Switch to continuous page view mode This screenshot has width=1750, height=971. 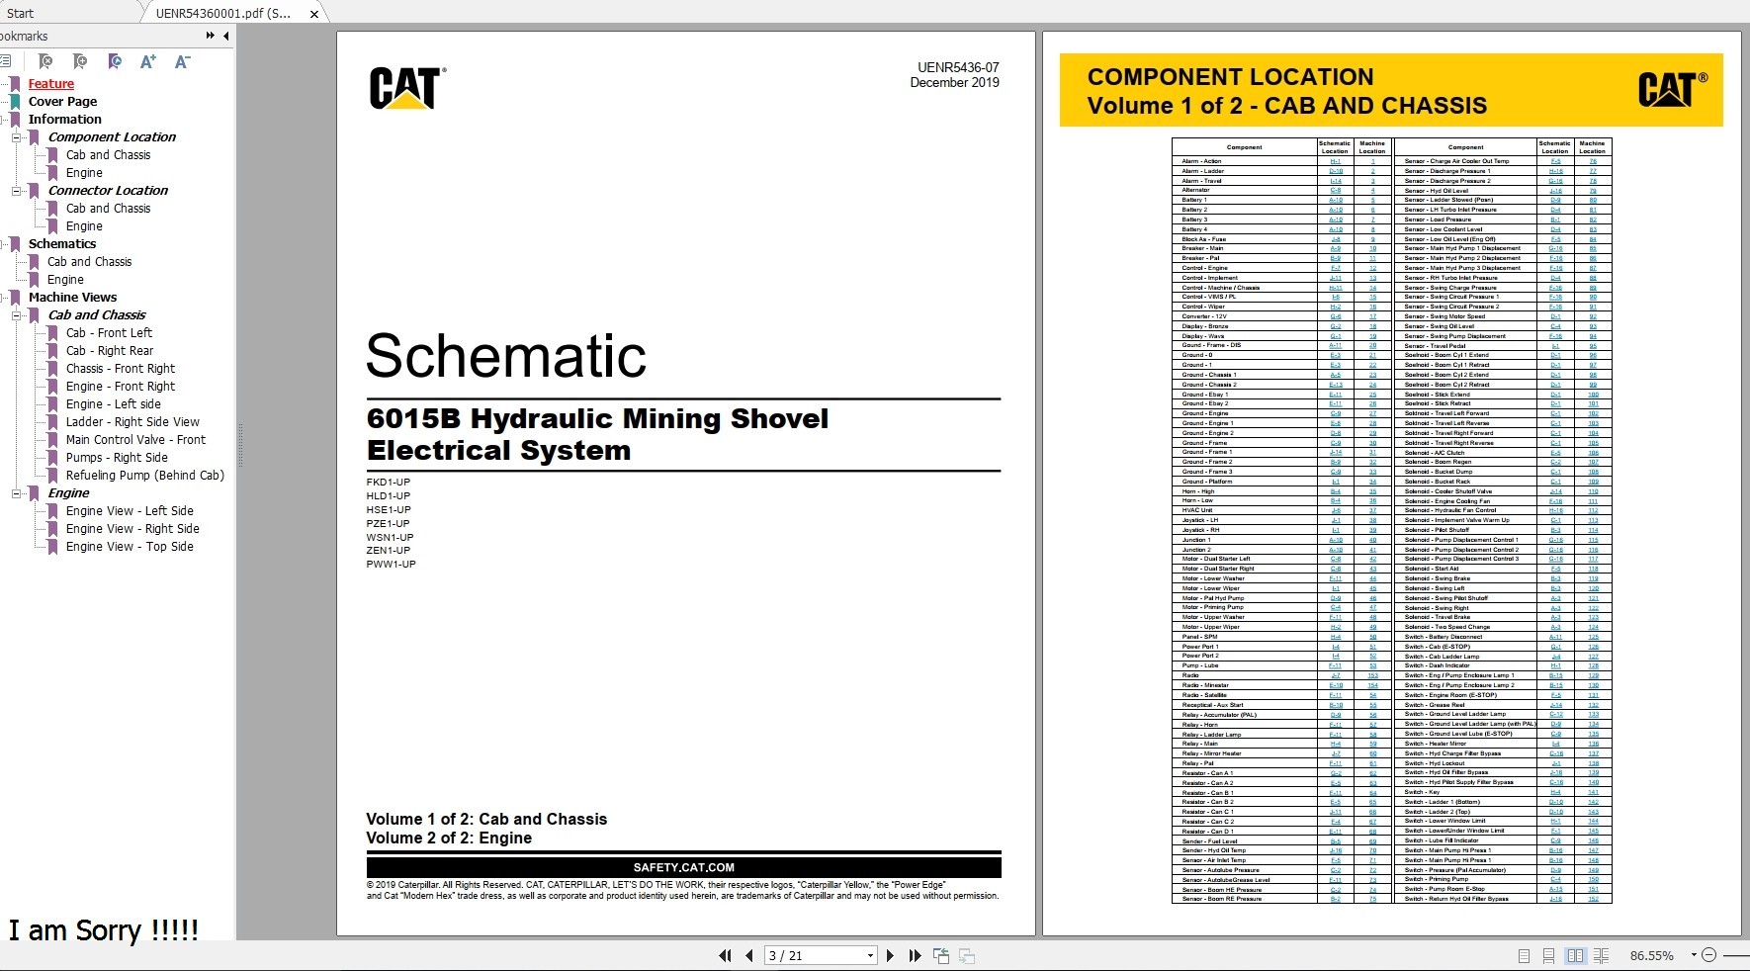pyautogui.click(x=1549, y=955)
